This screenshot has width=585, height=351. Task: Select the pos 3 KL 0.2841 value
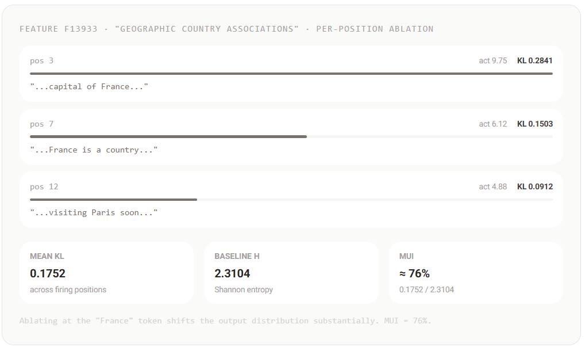[534, 60]
